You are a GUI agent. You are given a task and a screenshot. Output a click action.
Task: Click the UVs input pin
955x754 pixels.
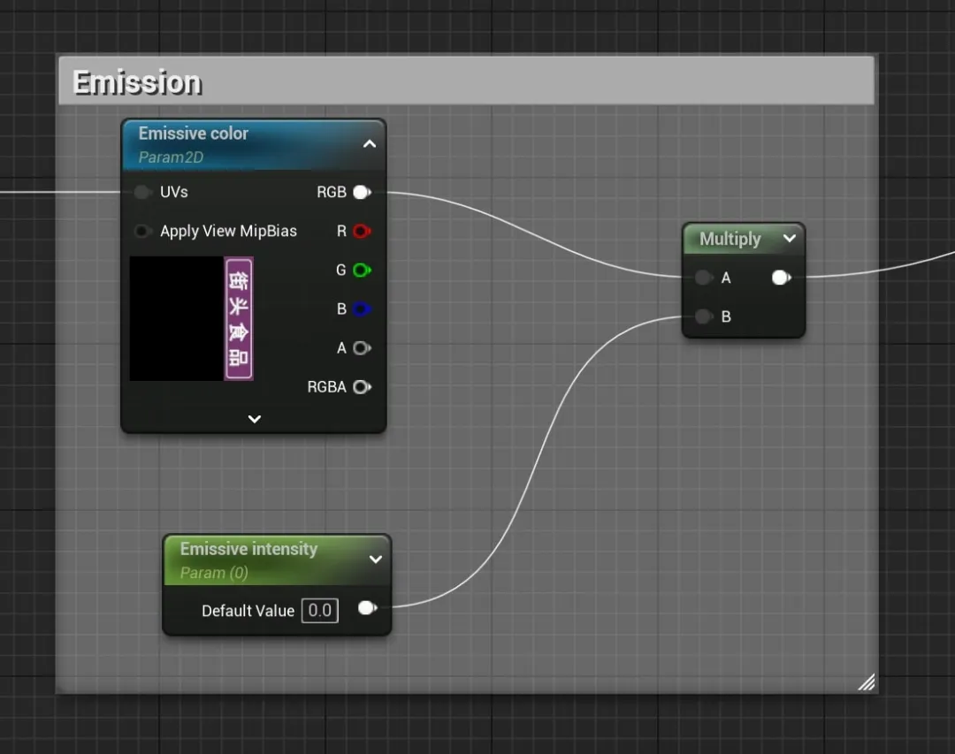141,193
